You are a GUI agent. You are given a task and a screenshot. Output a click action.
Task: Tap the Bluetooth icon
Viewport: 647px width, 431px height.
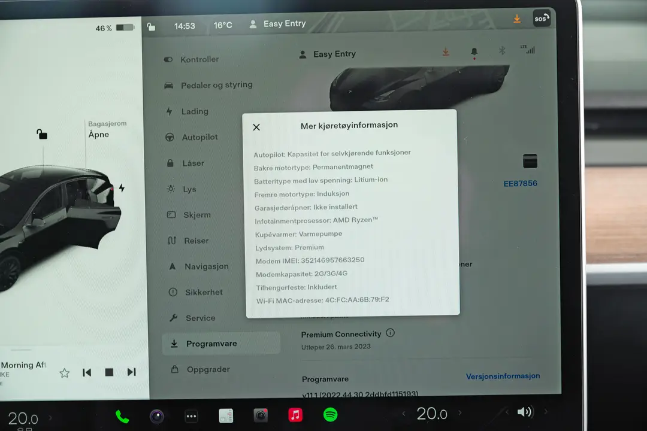pyautogui.click(x=502, y=51)
